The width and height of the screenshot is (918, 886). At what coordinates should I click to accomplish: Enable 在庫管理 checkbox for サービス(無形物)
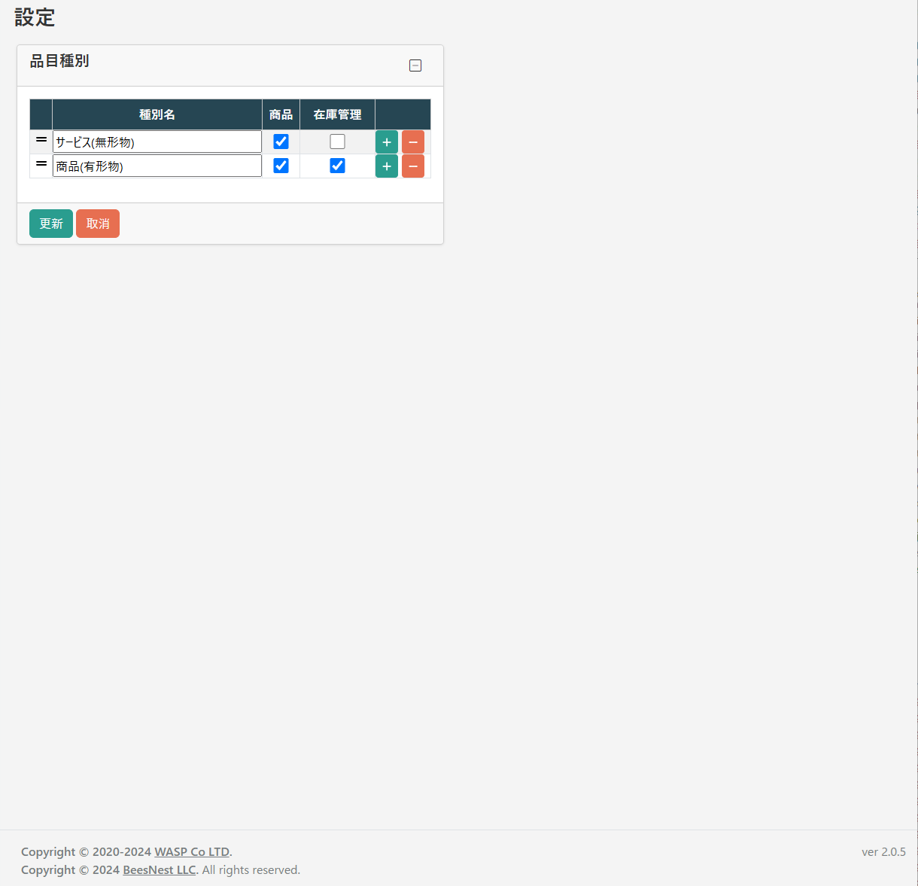[x=337, y=142]
